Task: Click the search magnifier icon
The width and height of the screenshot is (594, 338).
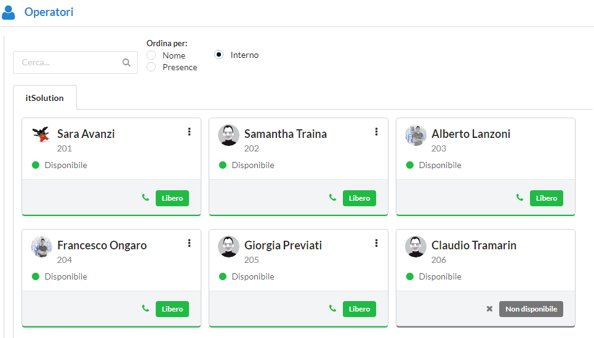Action: coord(126,62)
